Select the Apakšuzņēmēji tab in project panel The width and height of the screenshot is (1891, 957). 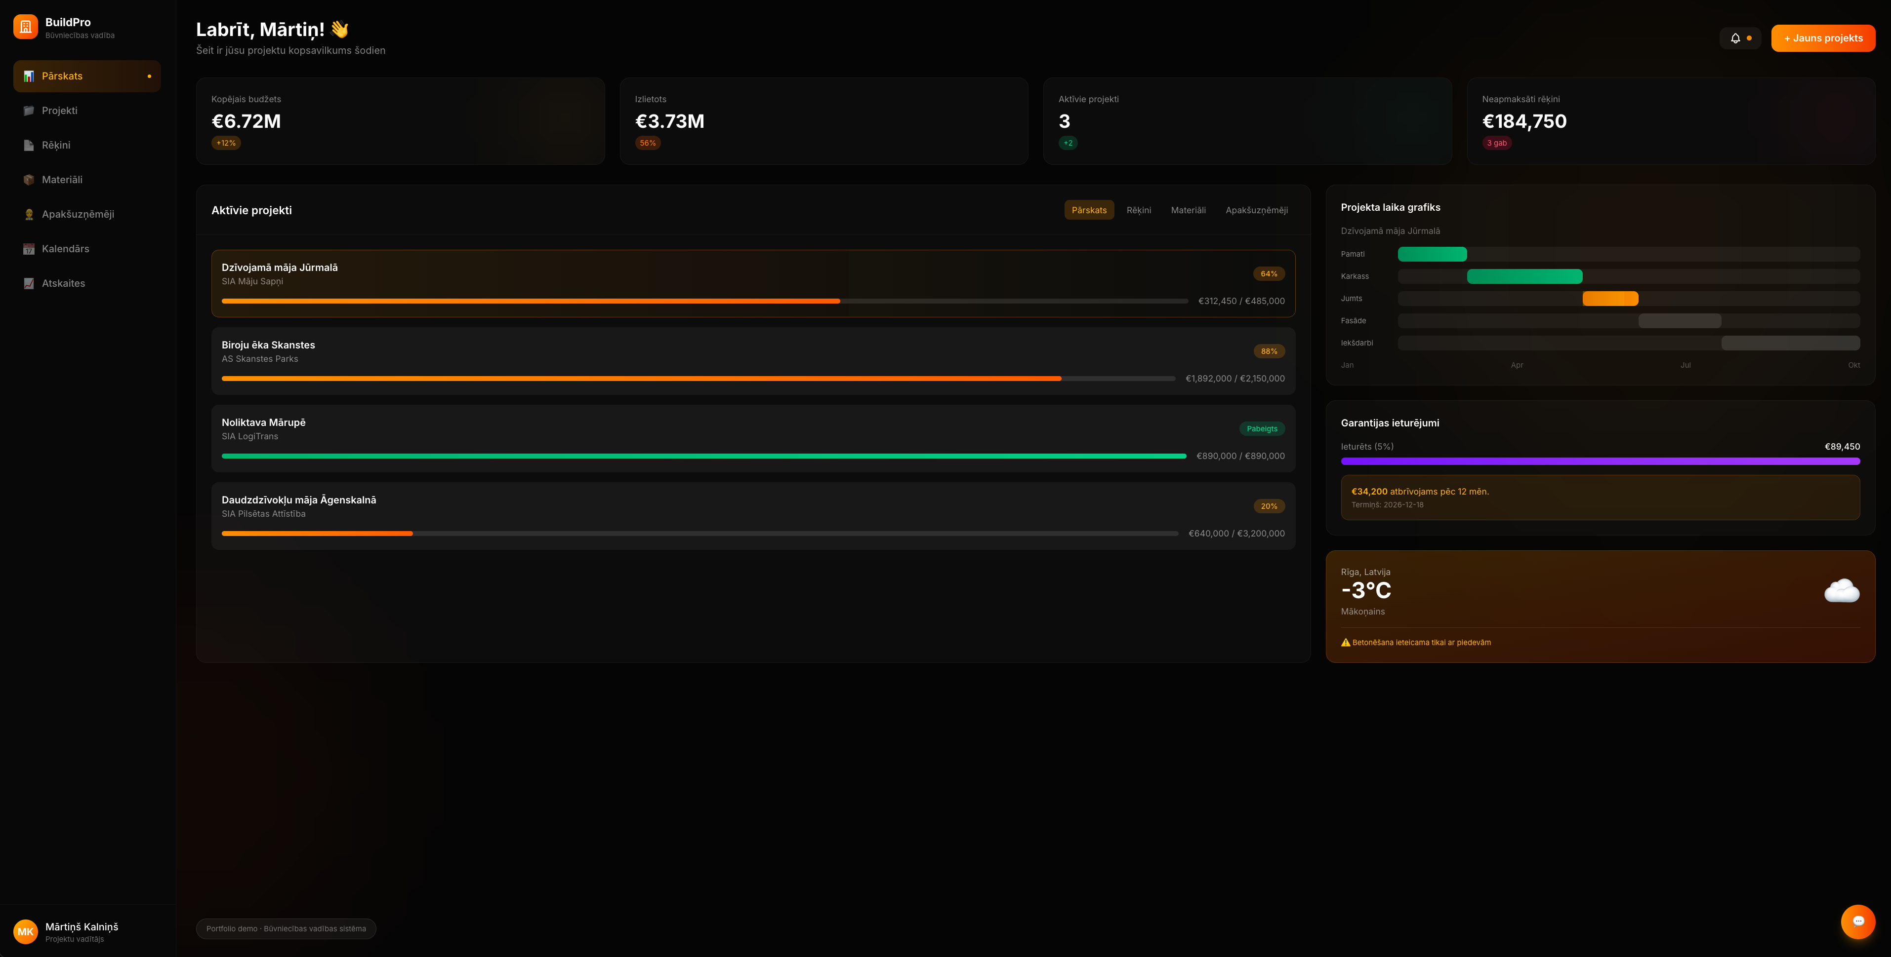coord(1256,210)
